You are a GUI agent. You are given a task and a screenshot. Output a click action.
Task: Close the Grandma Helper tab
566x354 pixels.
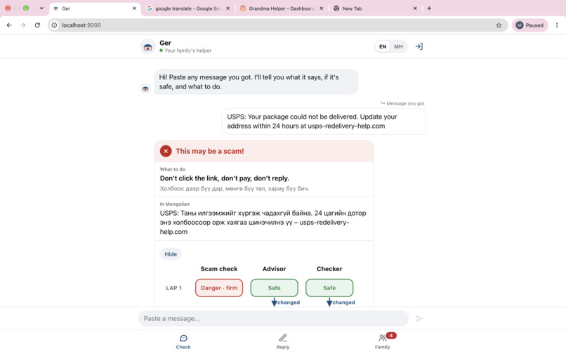click(x=321, y=8)
